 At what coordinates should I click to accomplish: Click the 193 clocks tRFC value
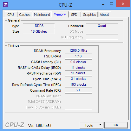[78, 84]
